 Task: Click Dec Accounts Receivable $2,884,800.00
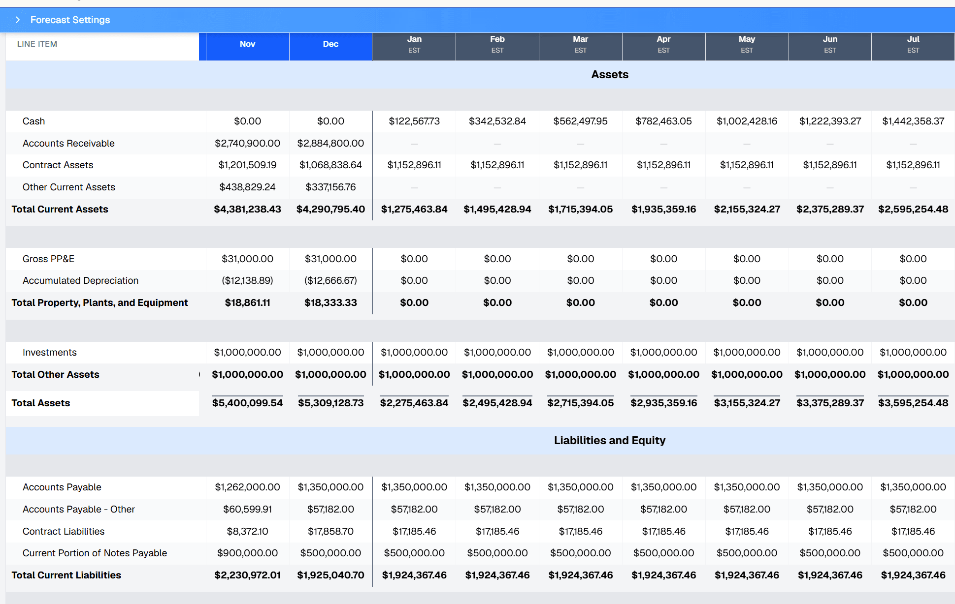[x=330, y=143]
